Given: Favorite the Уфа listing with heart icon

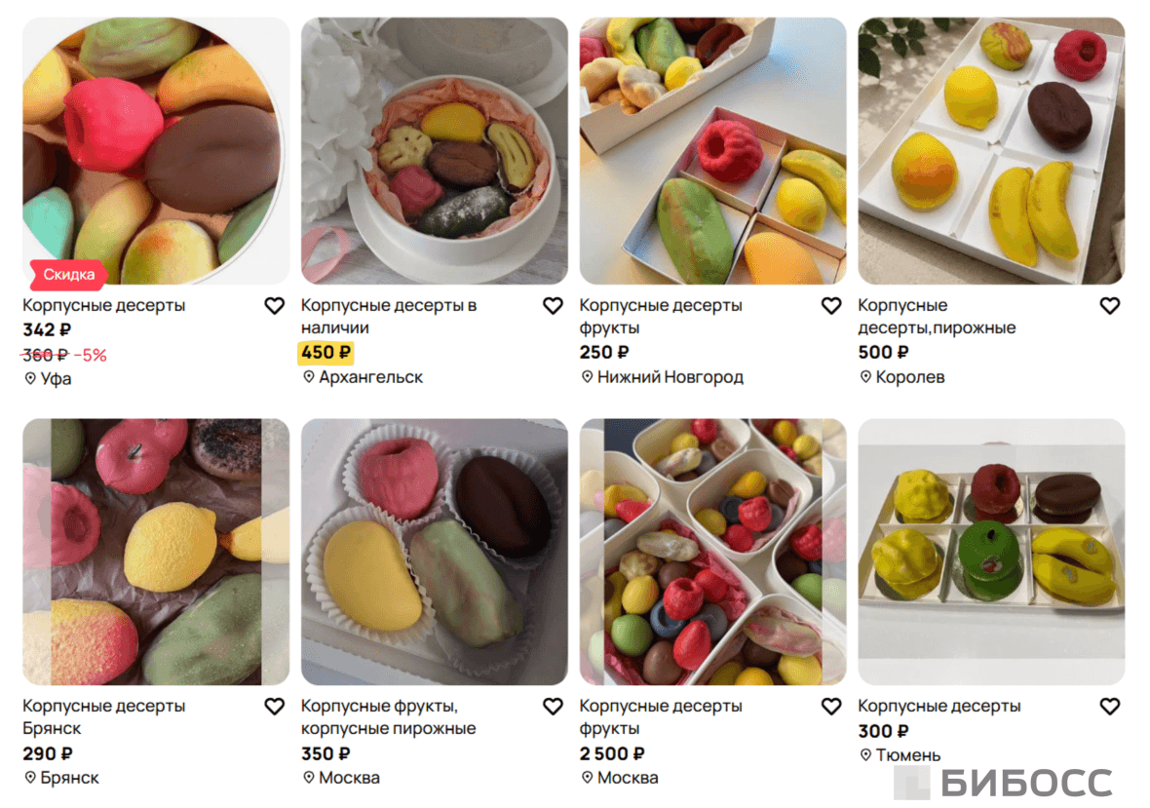Looking at the screenshot, I should pyautogui.click(x=274, y=306).
